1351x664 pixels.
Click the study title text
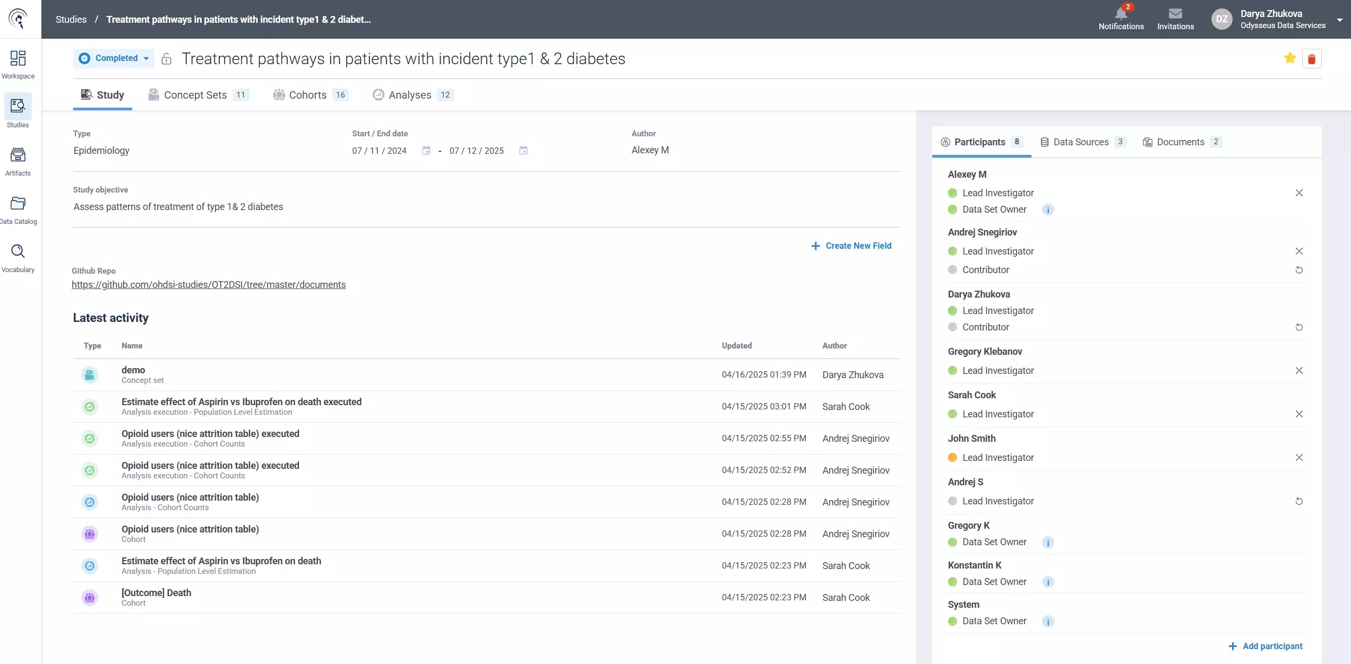tap(403, 58)
